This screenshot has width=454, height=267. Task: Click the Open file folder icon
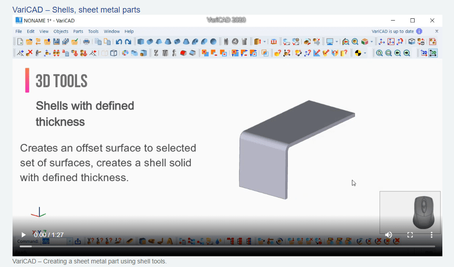tap(29, 42)
